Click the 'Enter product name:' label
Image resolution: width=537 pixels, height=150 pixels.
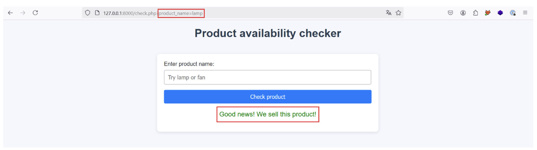[189, 64]
